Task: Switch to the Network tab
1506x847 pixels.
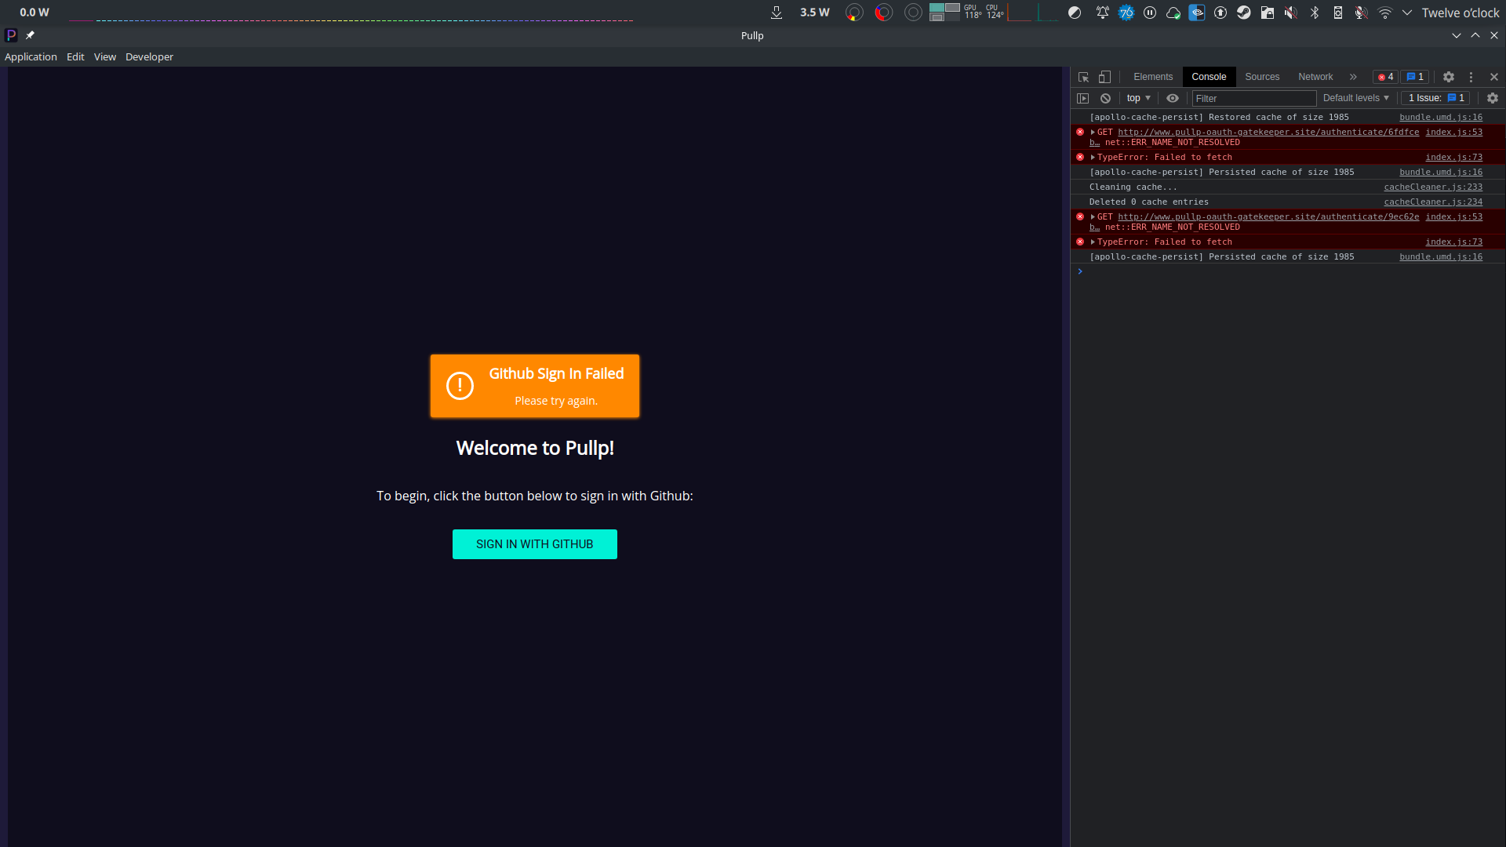Action: click(1315, 77)
